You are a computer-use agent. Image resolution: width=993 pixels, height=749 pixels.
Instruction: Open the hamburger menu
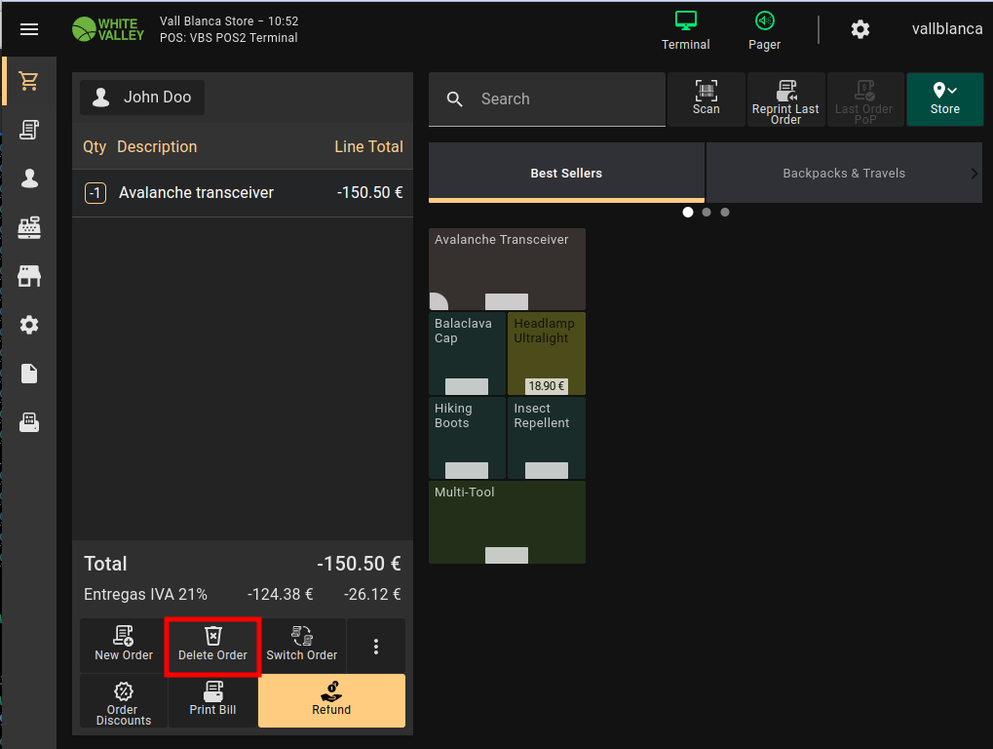[x=29, y=29]
